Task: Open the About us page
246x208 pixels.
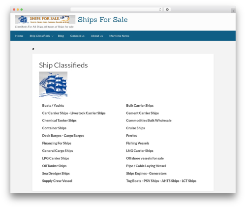Action: pyautogui.click(x=97, y=36)
